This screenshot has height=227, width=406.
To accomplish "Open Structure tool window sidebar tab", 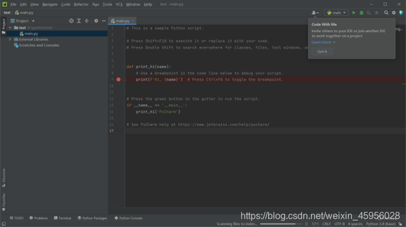I will pos(4,178).
